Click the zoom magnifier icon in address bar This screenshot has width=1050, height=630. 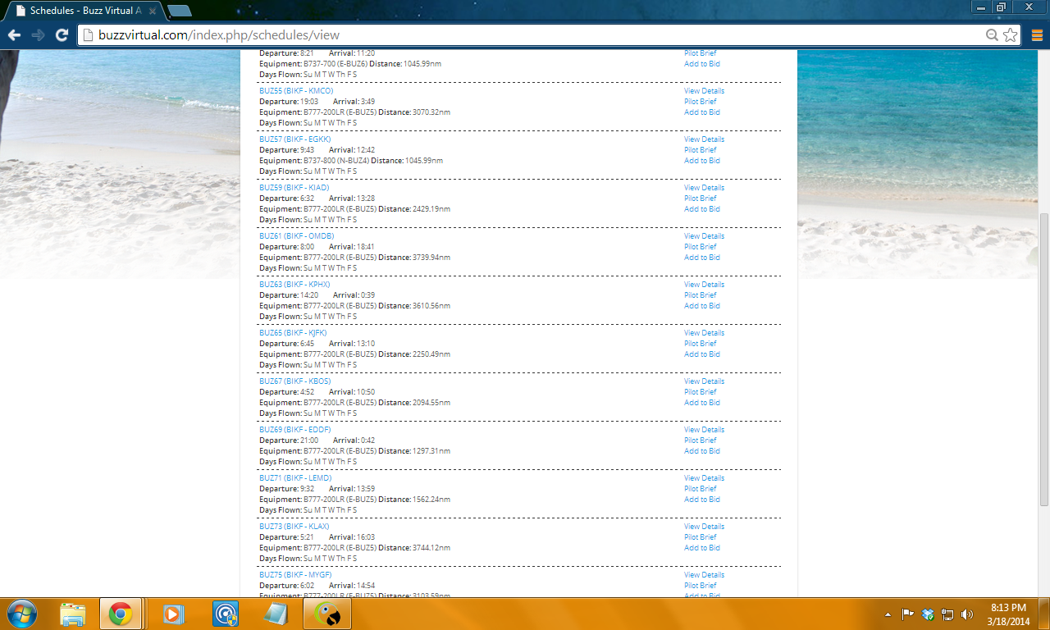pos(992,35)
